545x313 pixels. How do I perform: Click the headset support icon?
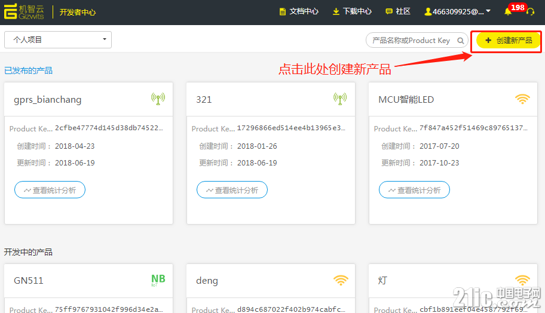531,12
